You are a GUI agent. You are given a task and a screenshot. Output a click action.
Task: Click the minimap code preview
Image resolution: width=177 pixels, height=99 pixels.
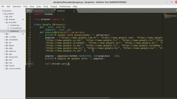coord(170,16)
